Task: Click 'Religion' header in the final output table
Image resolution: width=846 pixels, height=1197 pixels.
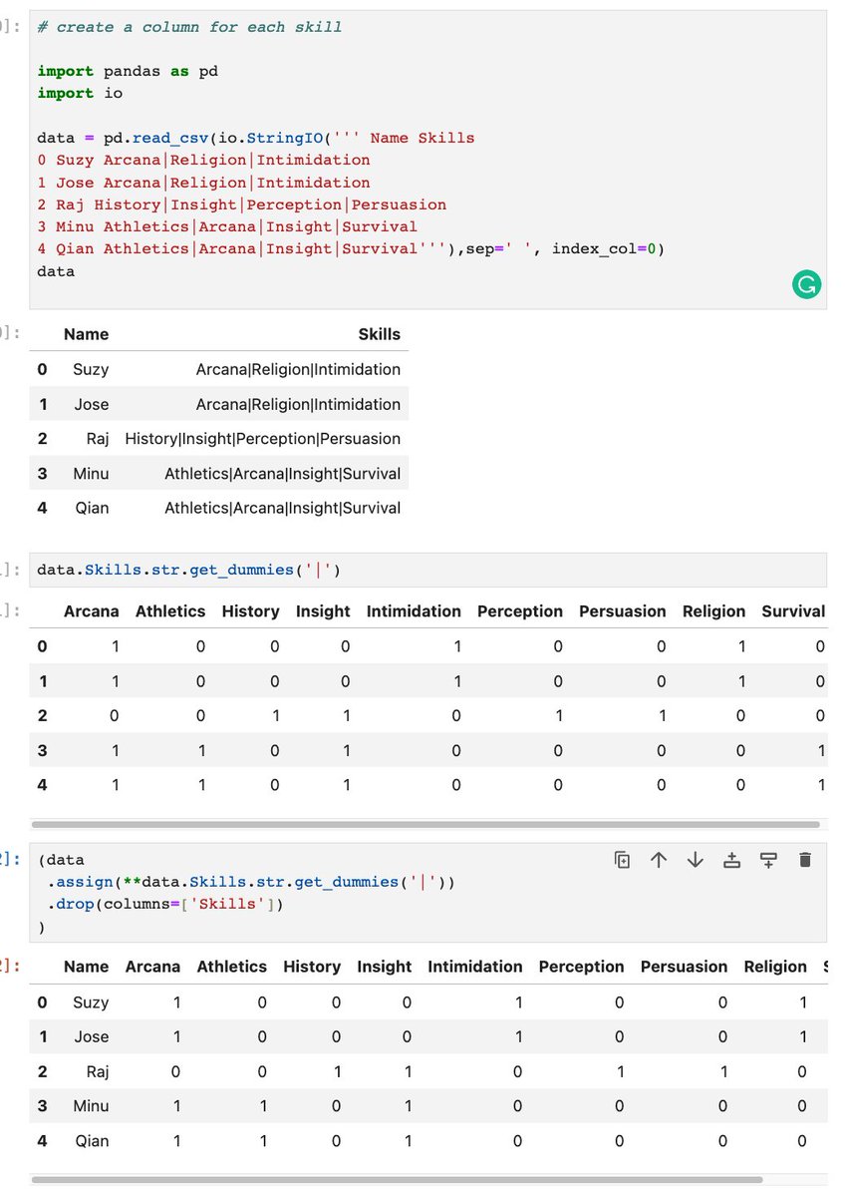Action: [775, 967]
